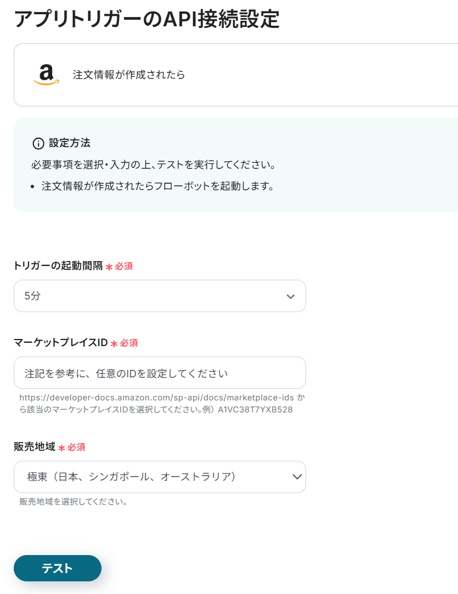Click the アプリトリガーのAPI接続設定 page heading
This screenshot has width=458, height=594.
coord(147,19)
